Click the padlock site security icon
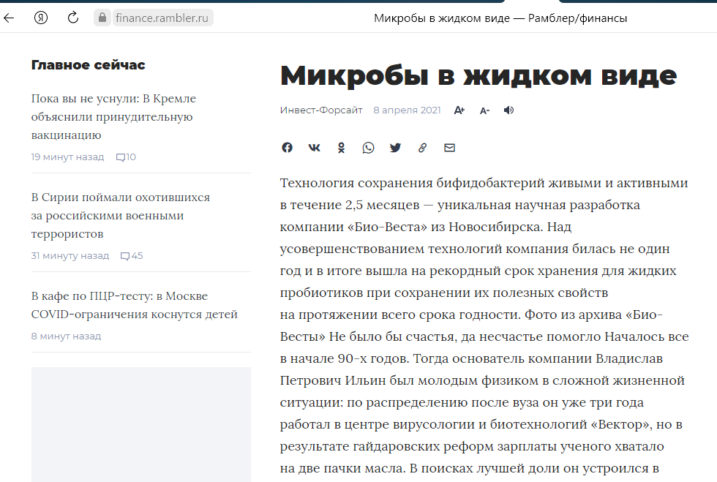Image resolution: width=717 pixels, height=482 pixels. click(x=102, y=18)
